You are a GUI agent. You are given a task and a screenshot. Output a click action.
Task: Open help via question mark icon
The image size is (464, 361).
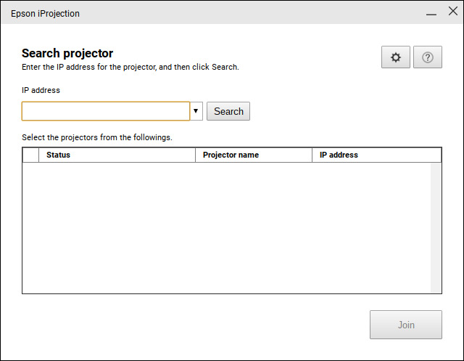point(428,57)
